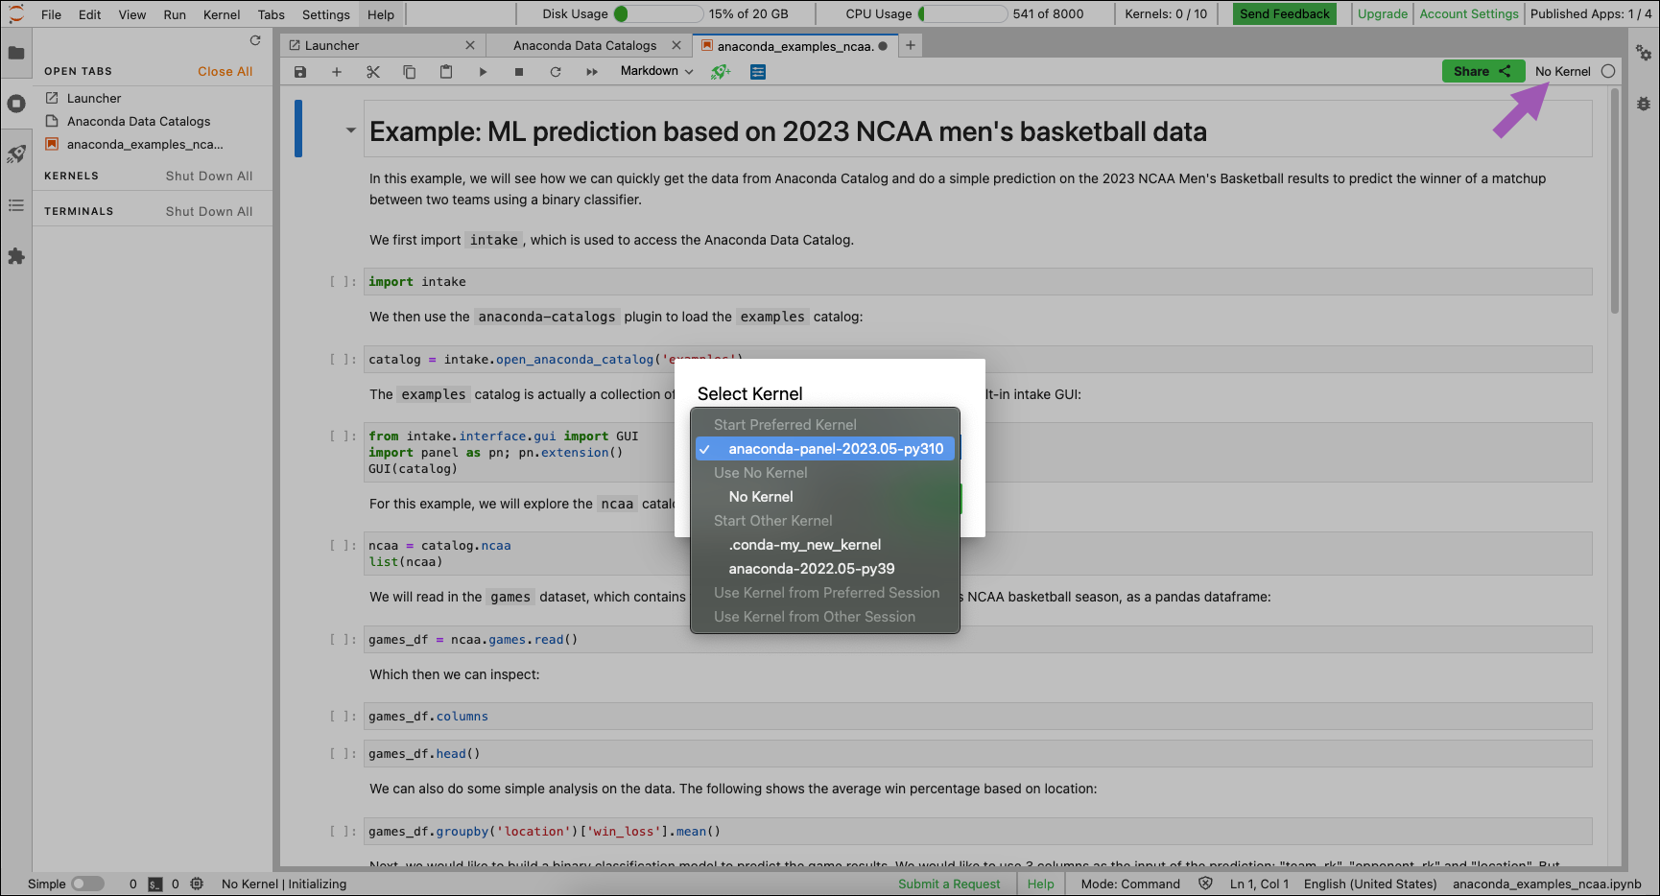The height and width of the screenshot is (896, 1660).
Task: Click the blue panel toolbar icon
Action: coord(758,72)
